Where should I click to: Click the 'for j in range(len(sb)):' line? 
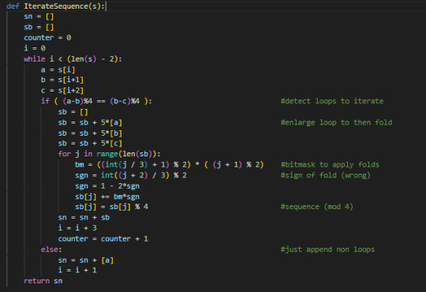coord(109,154)
